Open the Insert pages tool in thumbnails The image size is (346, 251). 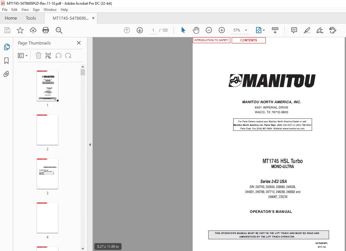[x=48, y=56]
